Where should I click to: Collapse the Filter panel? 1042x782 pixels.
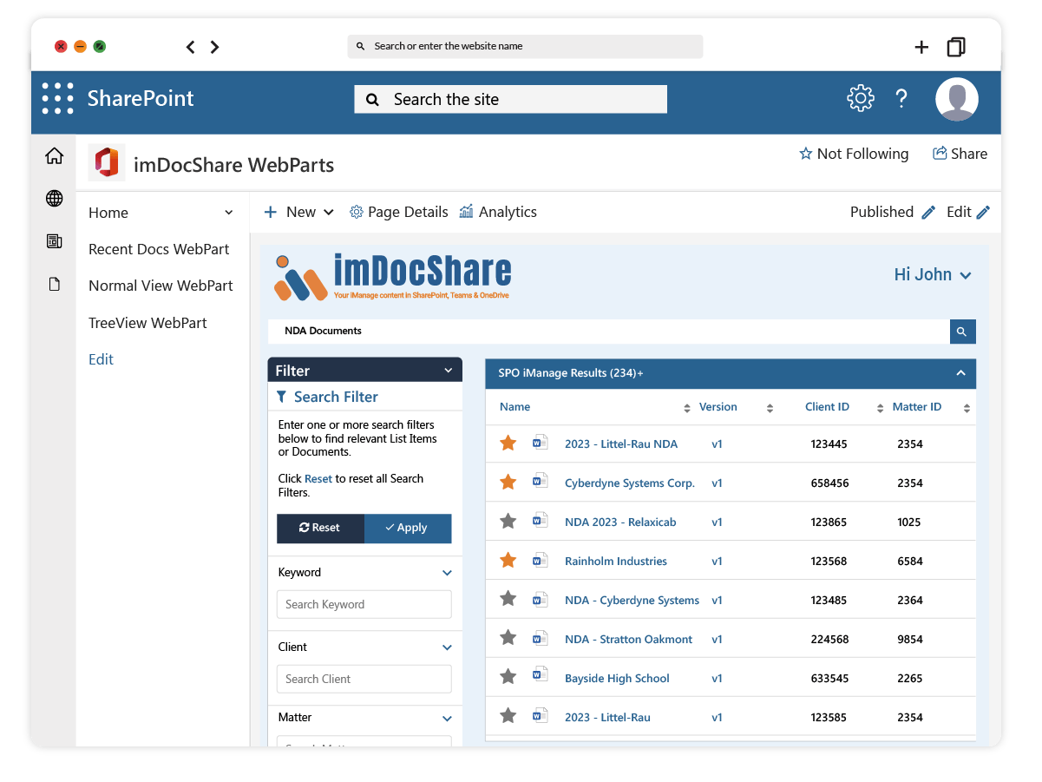coord(449,371)
